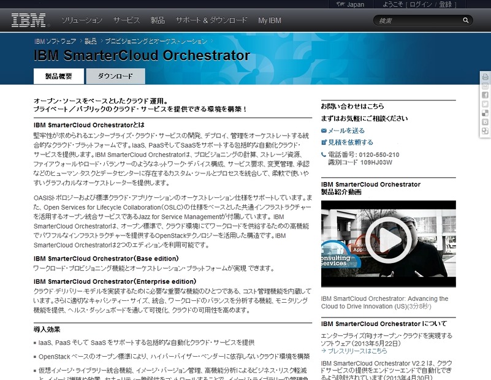Click the phone number 0120-550-210
Image resolution: width=491 pixels, height=380 pixels.
(x=379, y=154)
